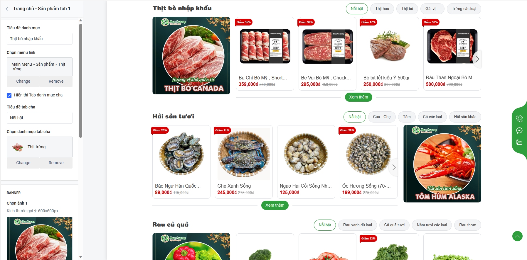Open the Nấm tươi các loại tab
Viewport: 527px width, 260px height.
[432, 225]
